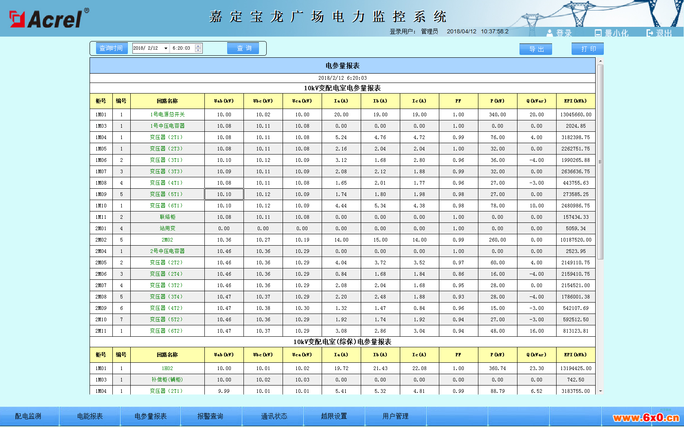The height and width of the screenshot is (427, 684).
Task: Select circuit name 变压器（5T1）
Action: tap(166, 194)
